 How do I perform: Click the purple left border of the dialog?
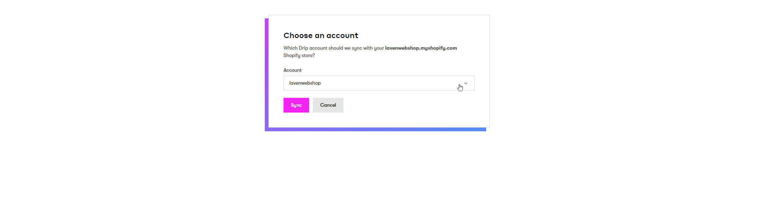click(x=267, y=74)
